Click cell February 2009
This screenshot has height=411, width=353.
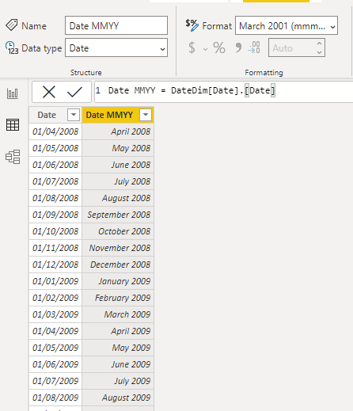coord(118,298)
